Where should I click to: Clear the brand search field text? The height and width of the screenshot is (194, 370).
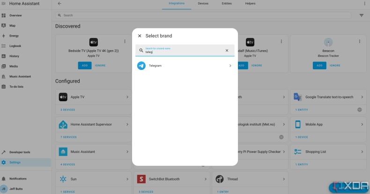pyautogui.click(x=227, y=50)
